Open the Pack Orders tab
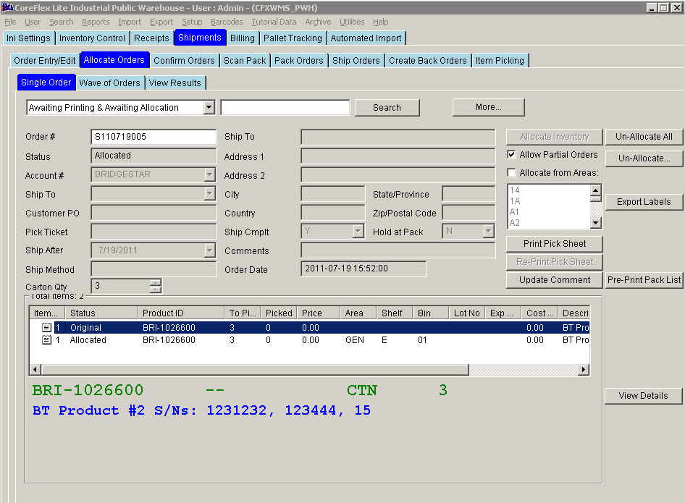 point(299,60)
